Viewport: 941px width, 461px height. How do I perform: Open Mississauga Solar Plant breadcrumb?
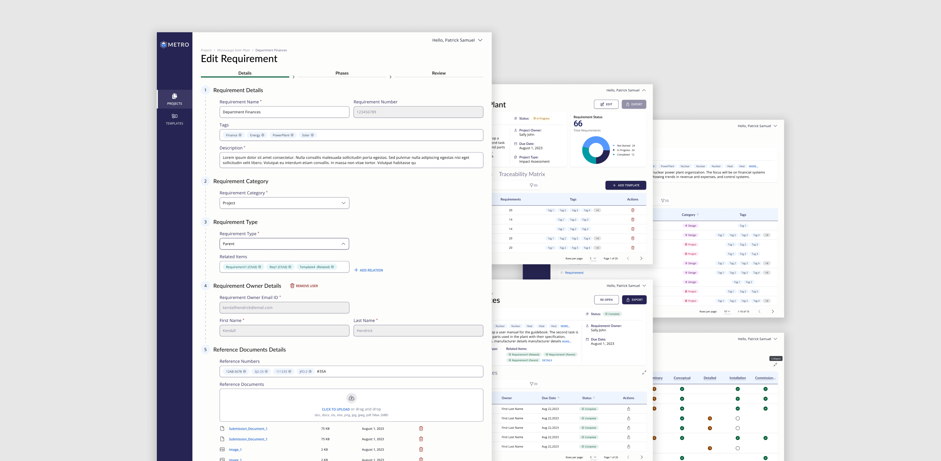pos(234,50)
